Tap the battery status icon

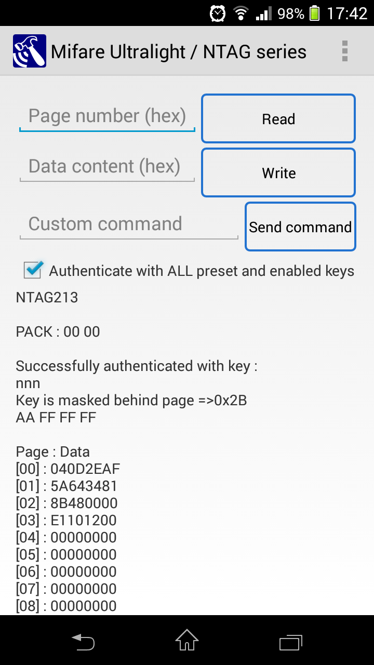(315, 13)
